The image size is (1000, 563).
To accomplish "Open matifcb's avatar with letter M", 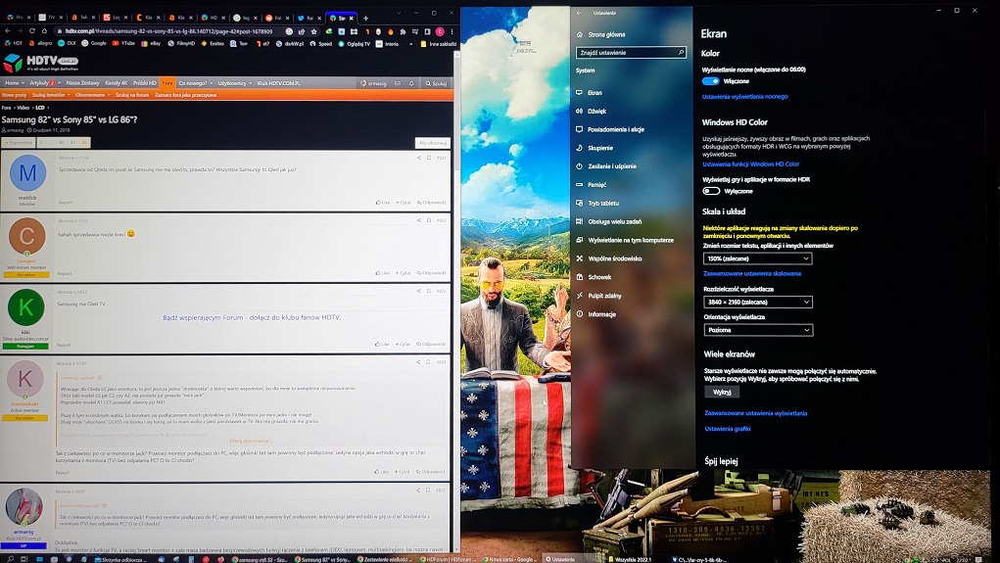I will [27, 172].
